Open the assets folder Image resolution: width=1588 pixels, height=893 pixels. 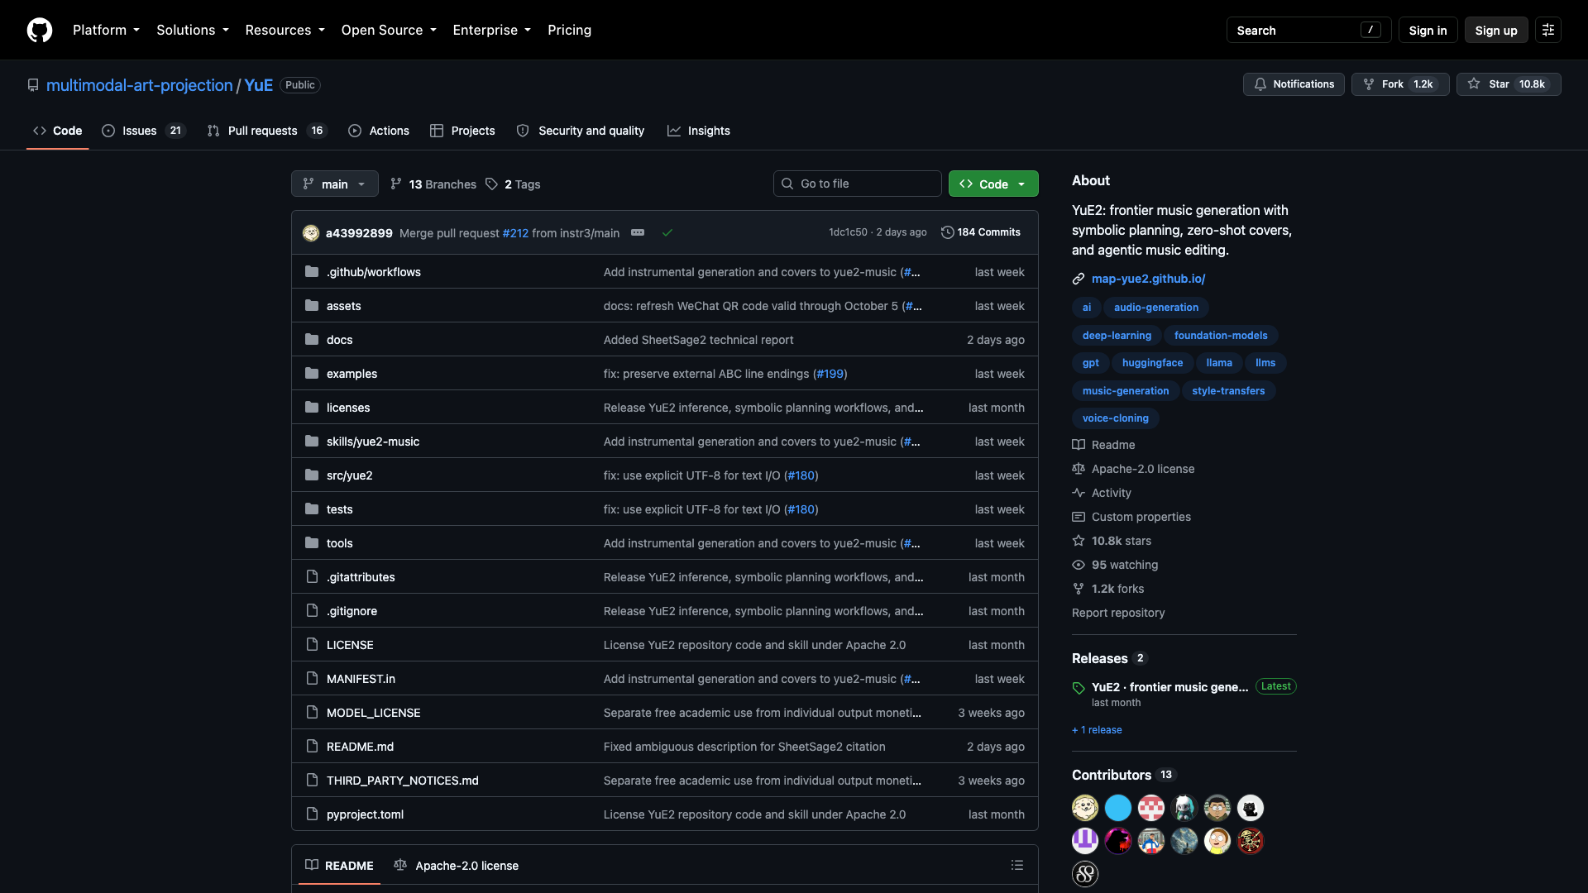[344, 306]
